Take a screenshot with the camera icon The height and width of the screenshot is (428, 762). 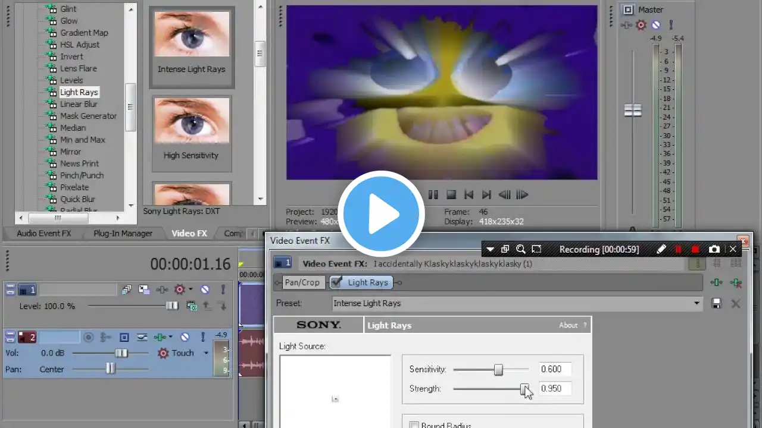pyautogui.click(x=714, y=249)
